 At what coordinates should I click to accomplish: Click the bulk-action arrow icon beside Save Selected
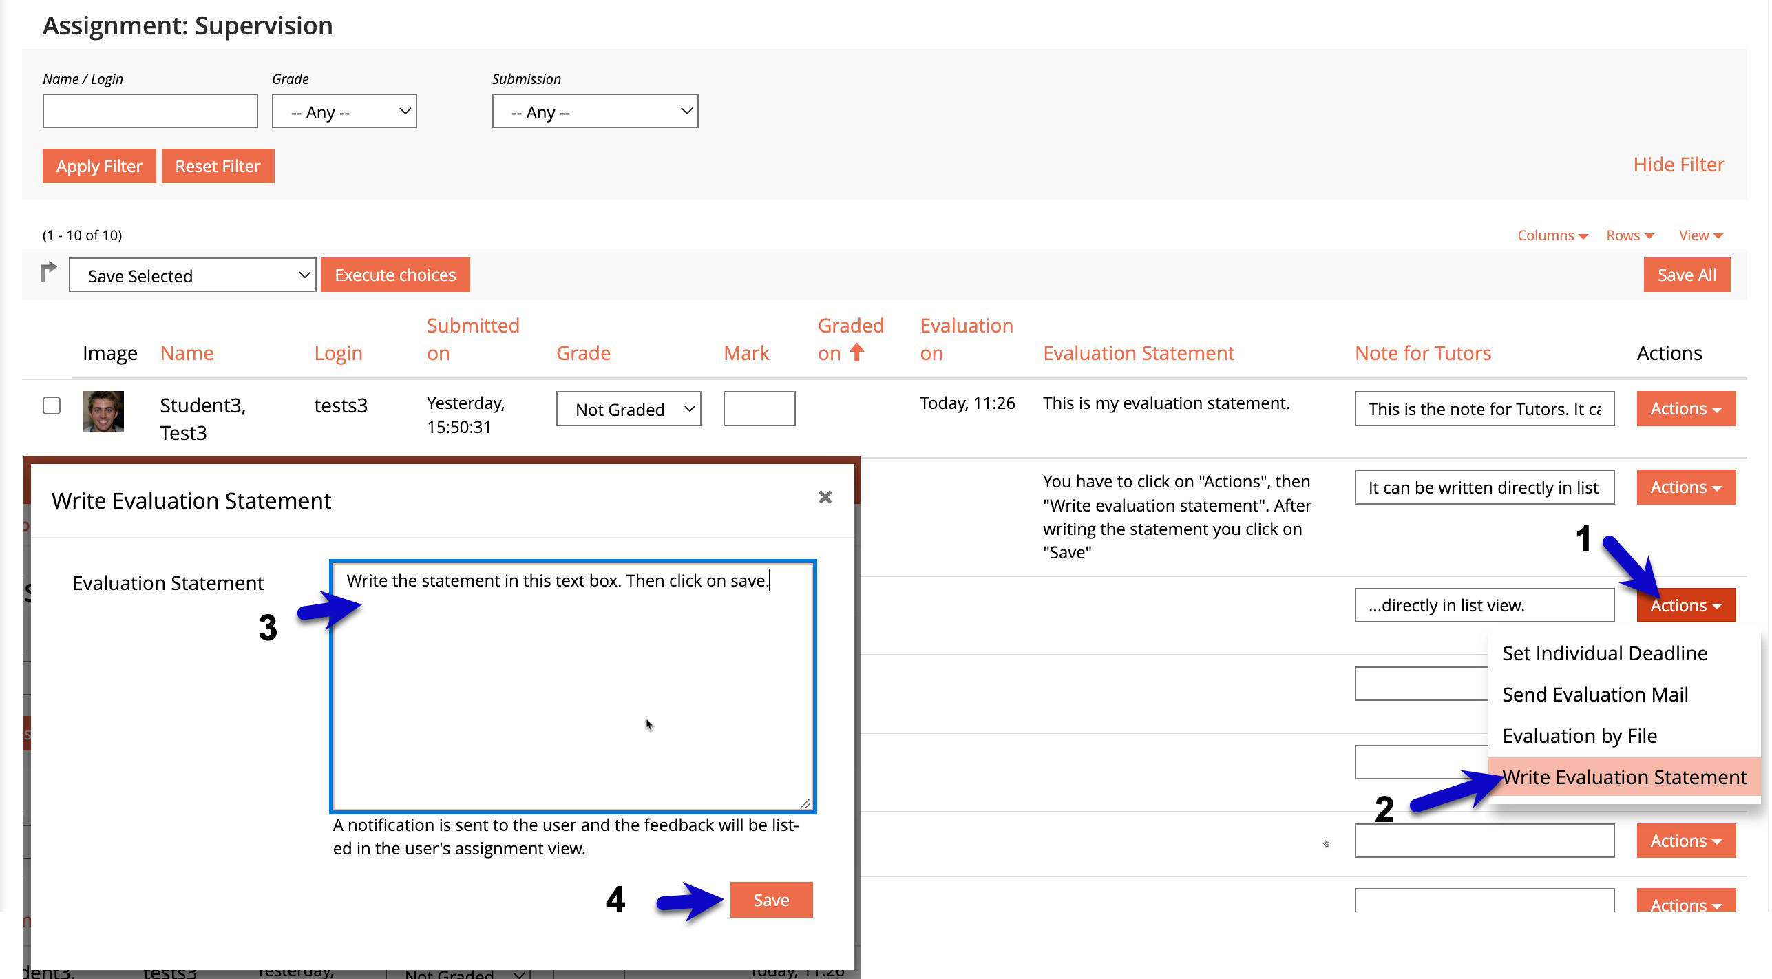point(48,273)
